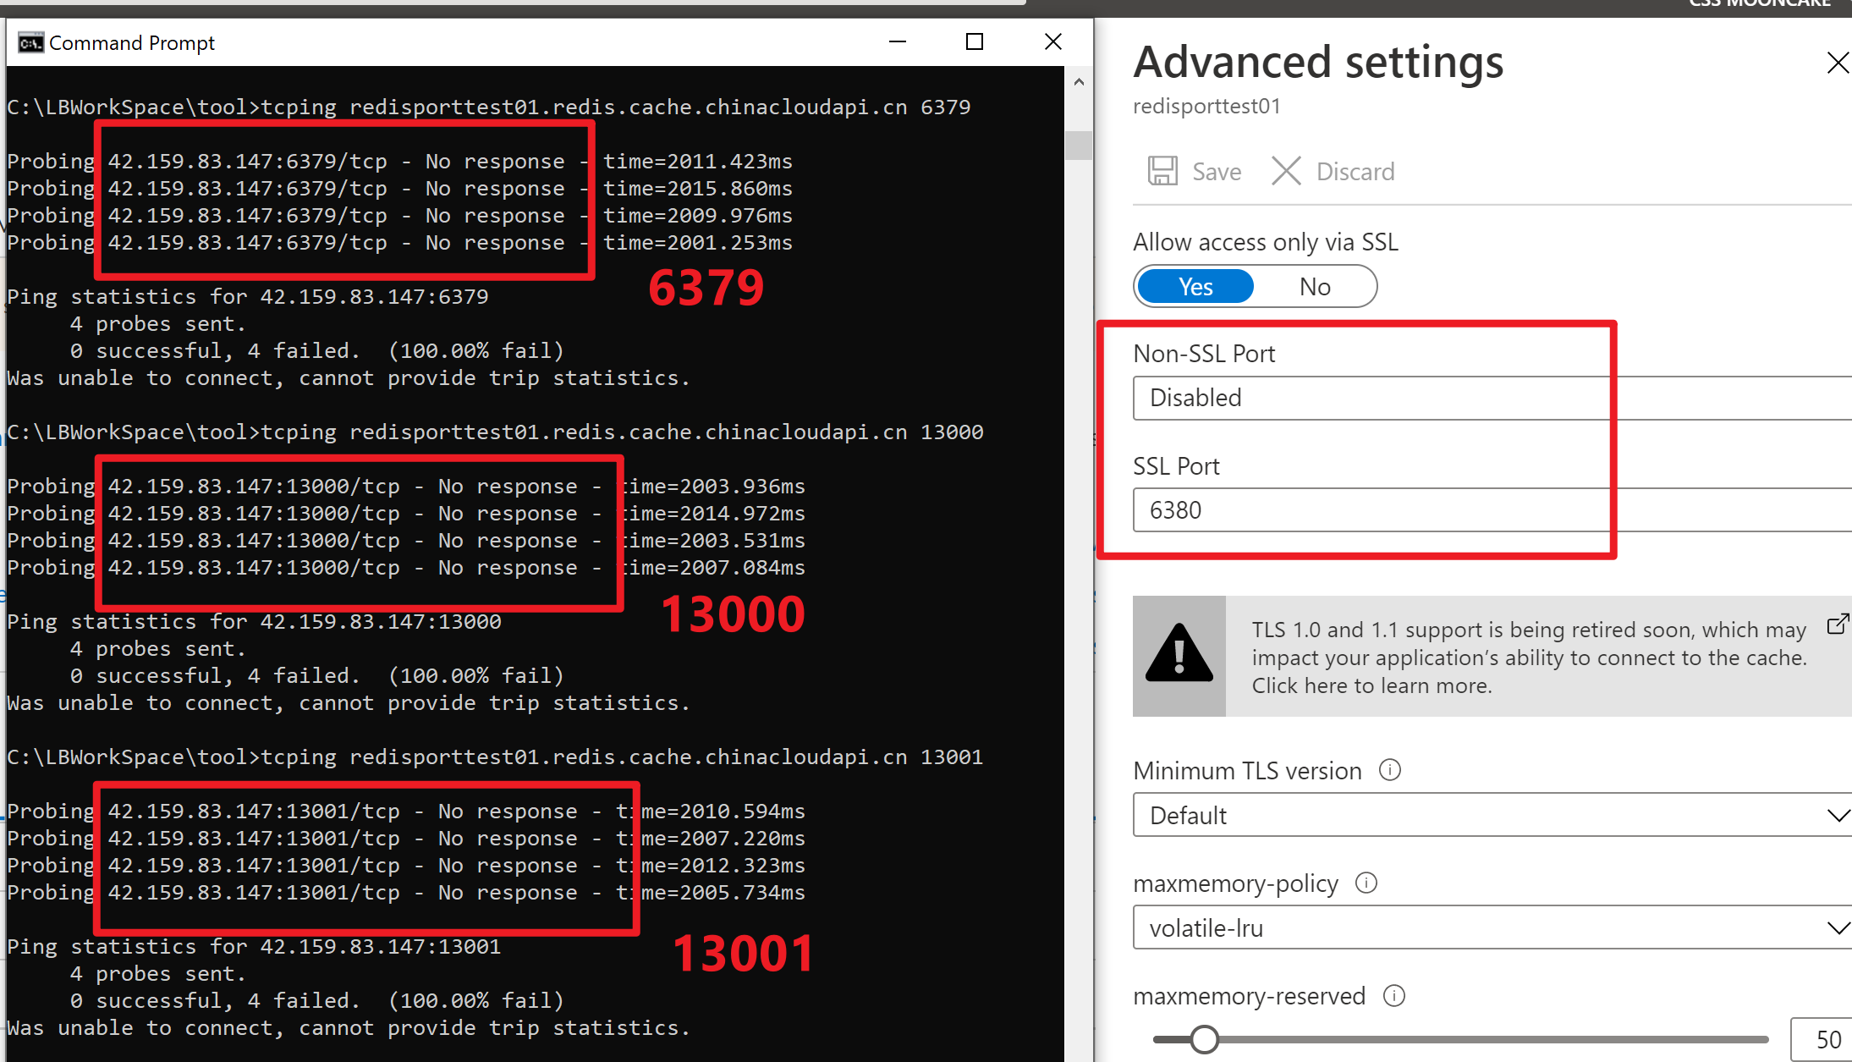Click the Minimum TLS version info icon
Image resolution: width=1852 pixels, height=1062 pixels.
coord(1390,770)
